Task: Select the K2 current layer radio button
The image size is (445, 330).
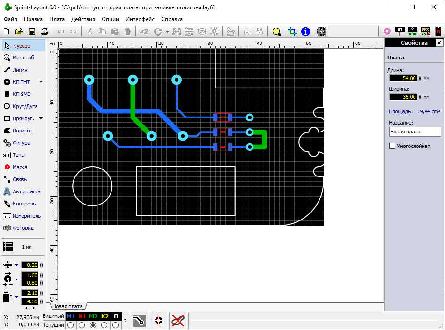Action: [104, 325]
